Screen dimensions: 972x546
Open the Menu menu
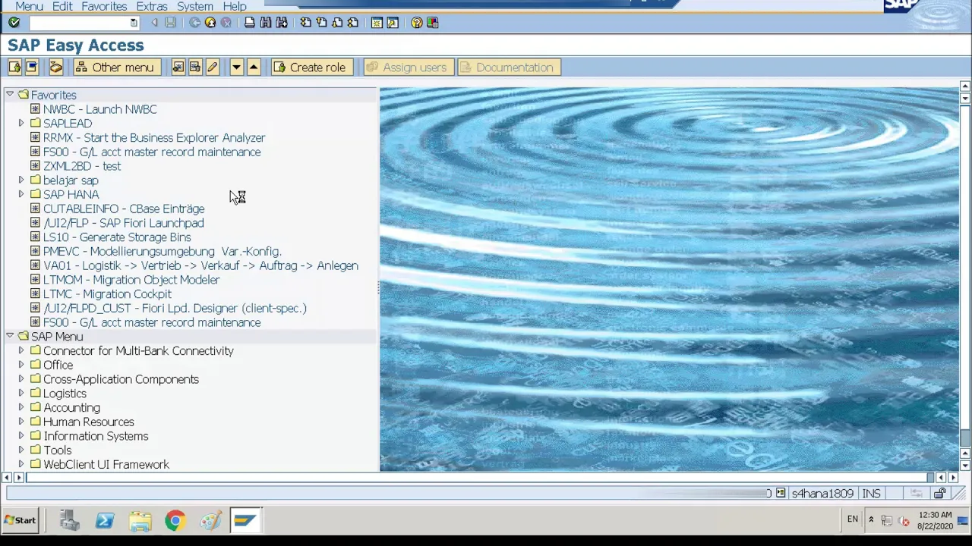tap(29, 6)
